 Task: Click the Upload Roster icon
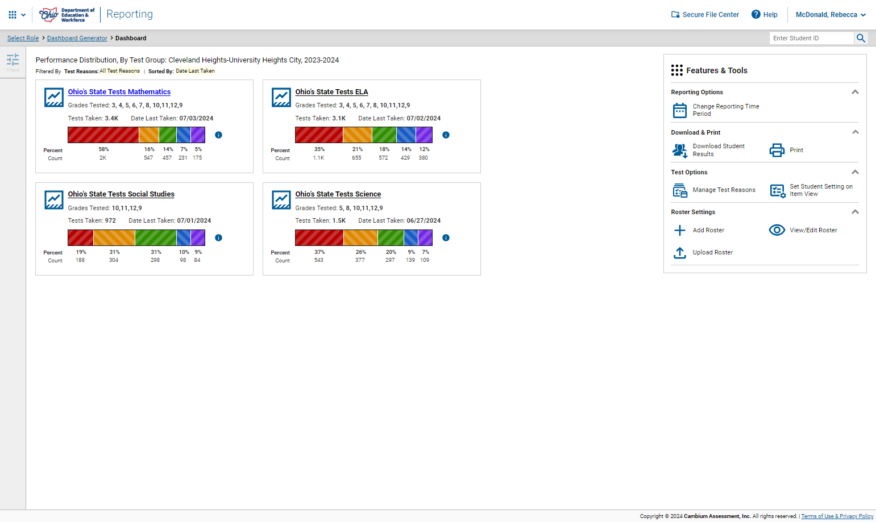(680, 253)
